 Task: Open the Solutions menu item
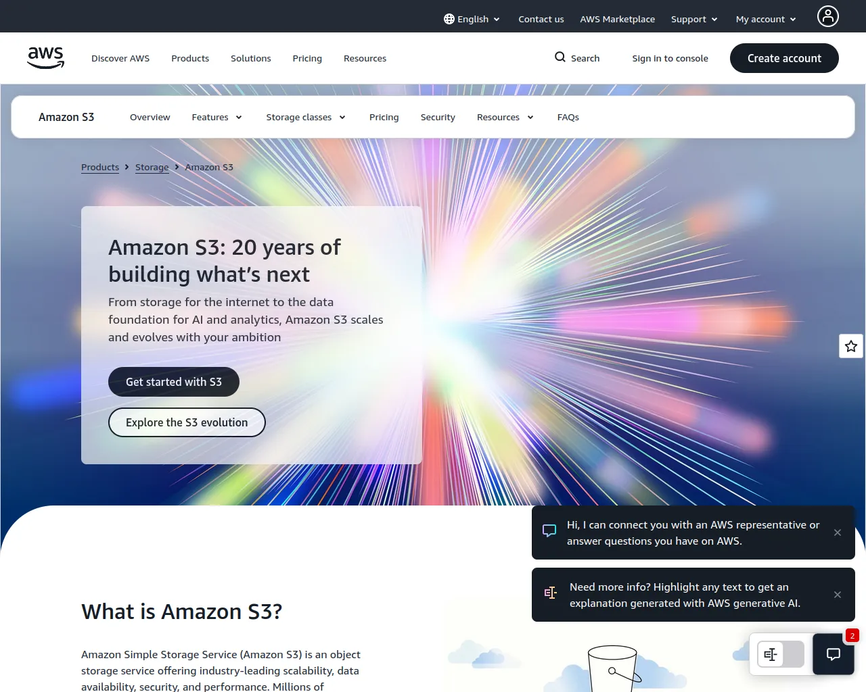[250, 58]
